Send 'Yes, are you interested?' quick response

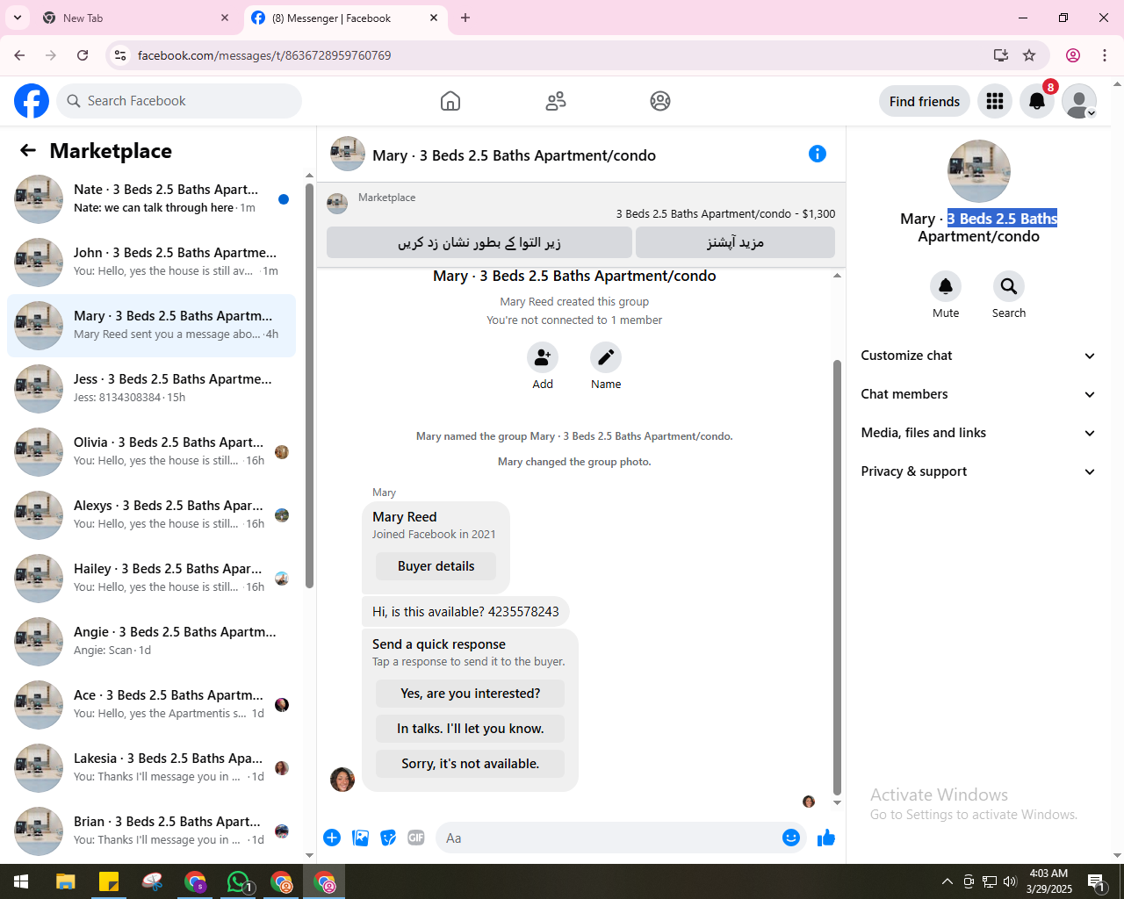pos(470,694)
